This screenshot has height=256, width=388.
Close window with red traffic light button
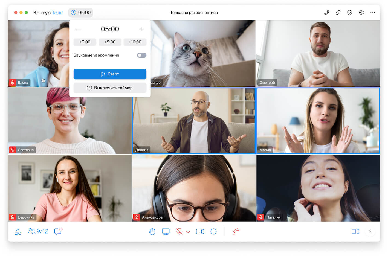[x=16, y=13]
